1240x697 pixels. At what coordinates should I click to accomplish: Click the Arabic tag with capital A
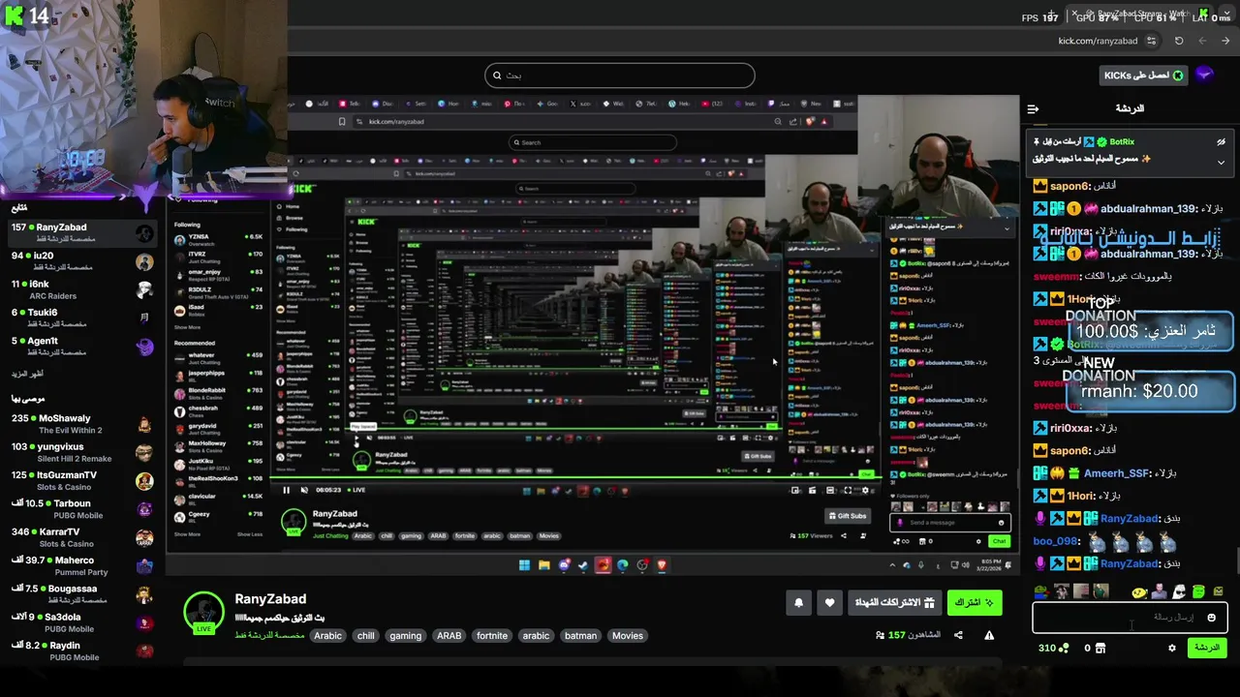click(x=327, y=636)
